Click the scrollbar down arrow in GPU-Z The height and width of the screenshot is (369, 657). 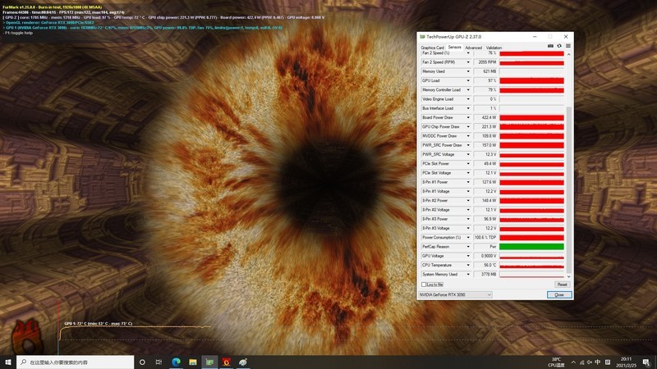coord(568,276)
